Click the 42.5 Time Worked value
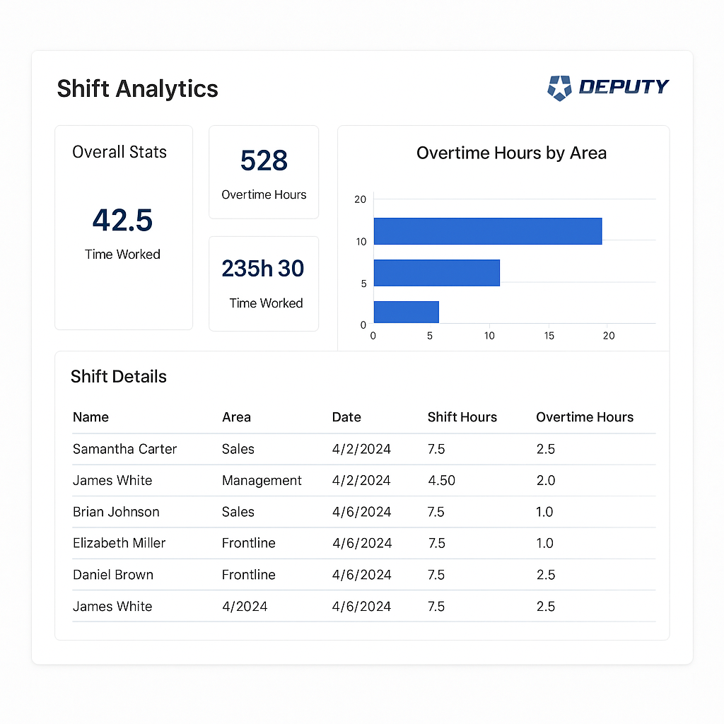This screenshot has width=724, height=724. (122, 221)
